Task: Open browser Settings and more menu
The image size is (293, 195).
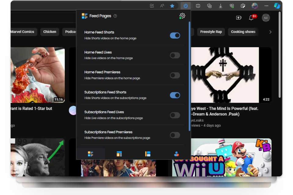Action: pos(266,6)
